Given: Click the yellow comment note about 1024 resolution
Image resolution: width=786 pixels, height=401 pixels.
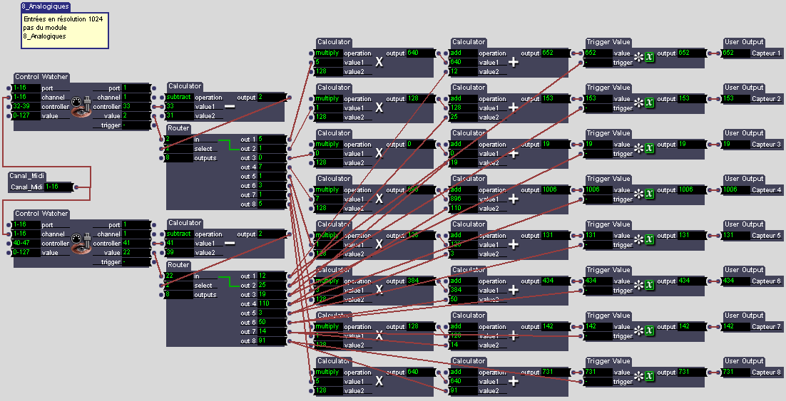Looking at the screenshot, I should click(65, 29).
